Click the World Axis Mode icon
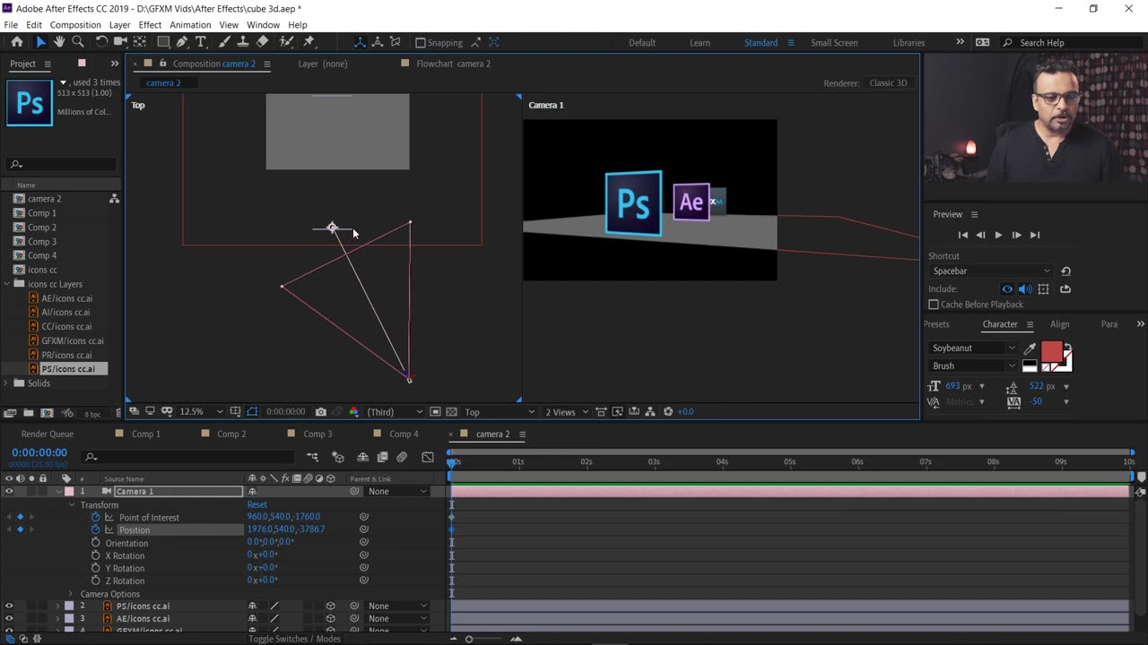This screenshot has width=1148, height=645. tap(378, 42)
